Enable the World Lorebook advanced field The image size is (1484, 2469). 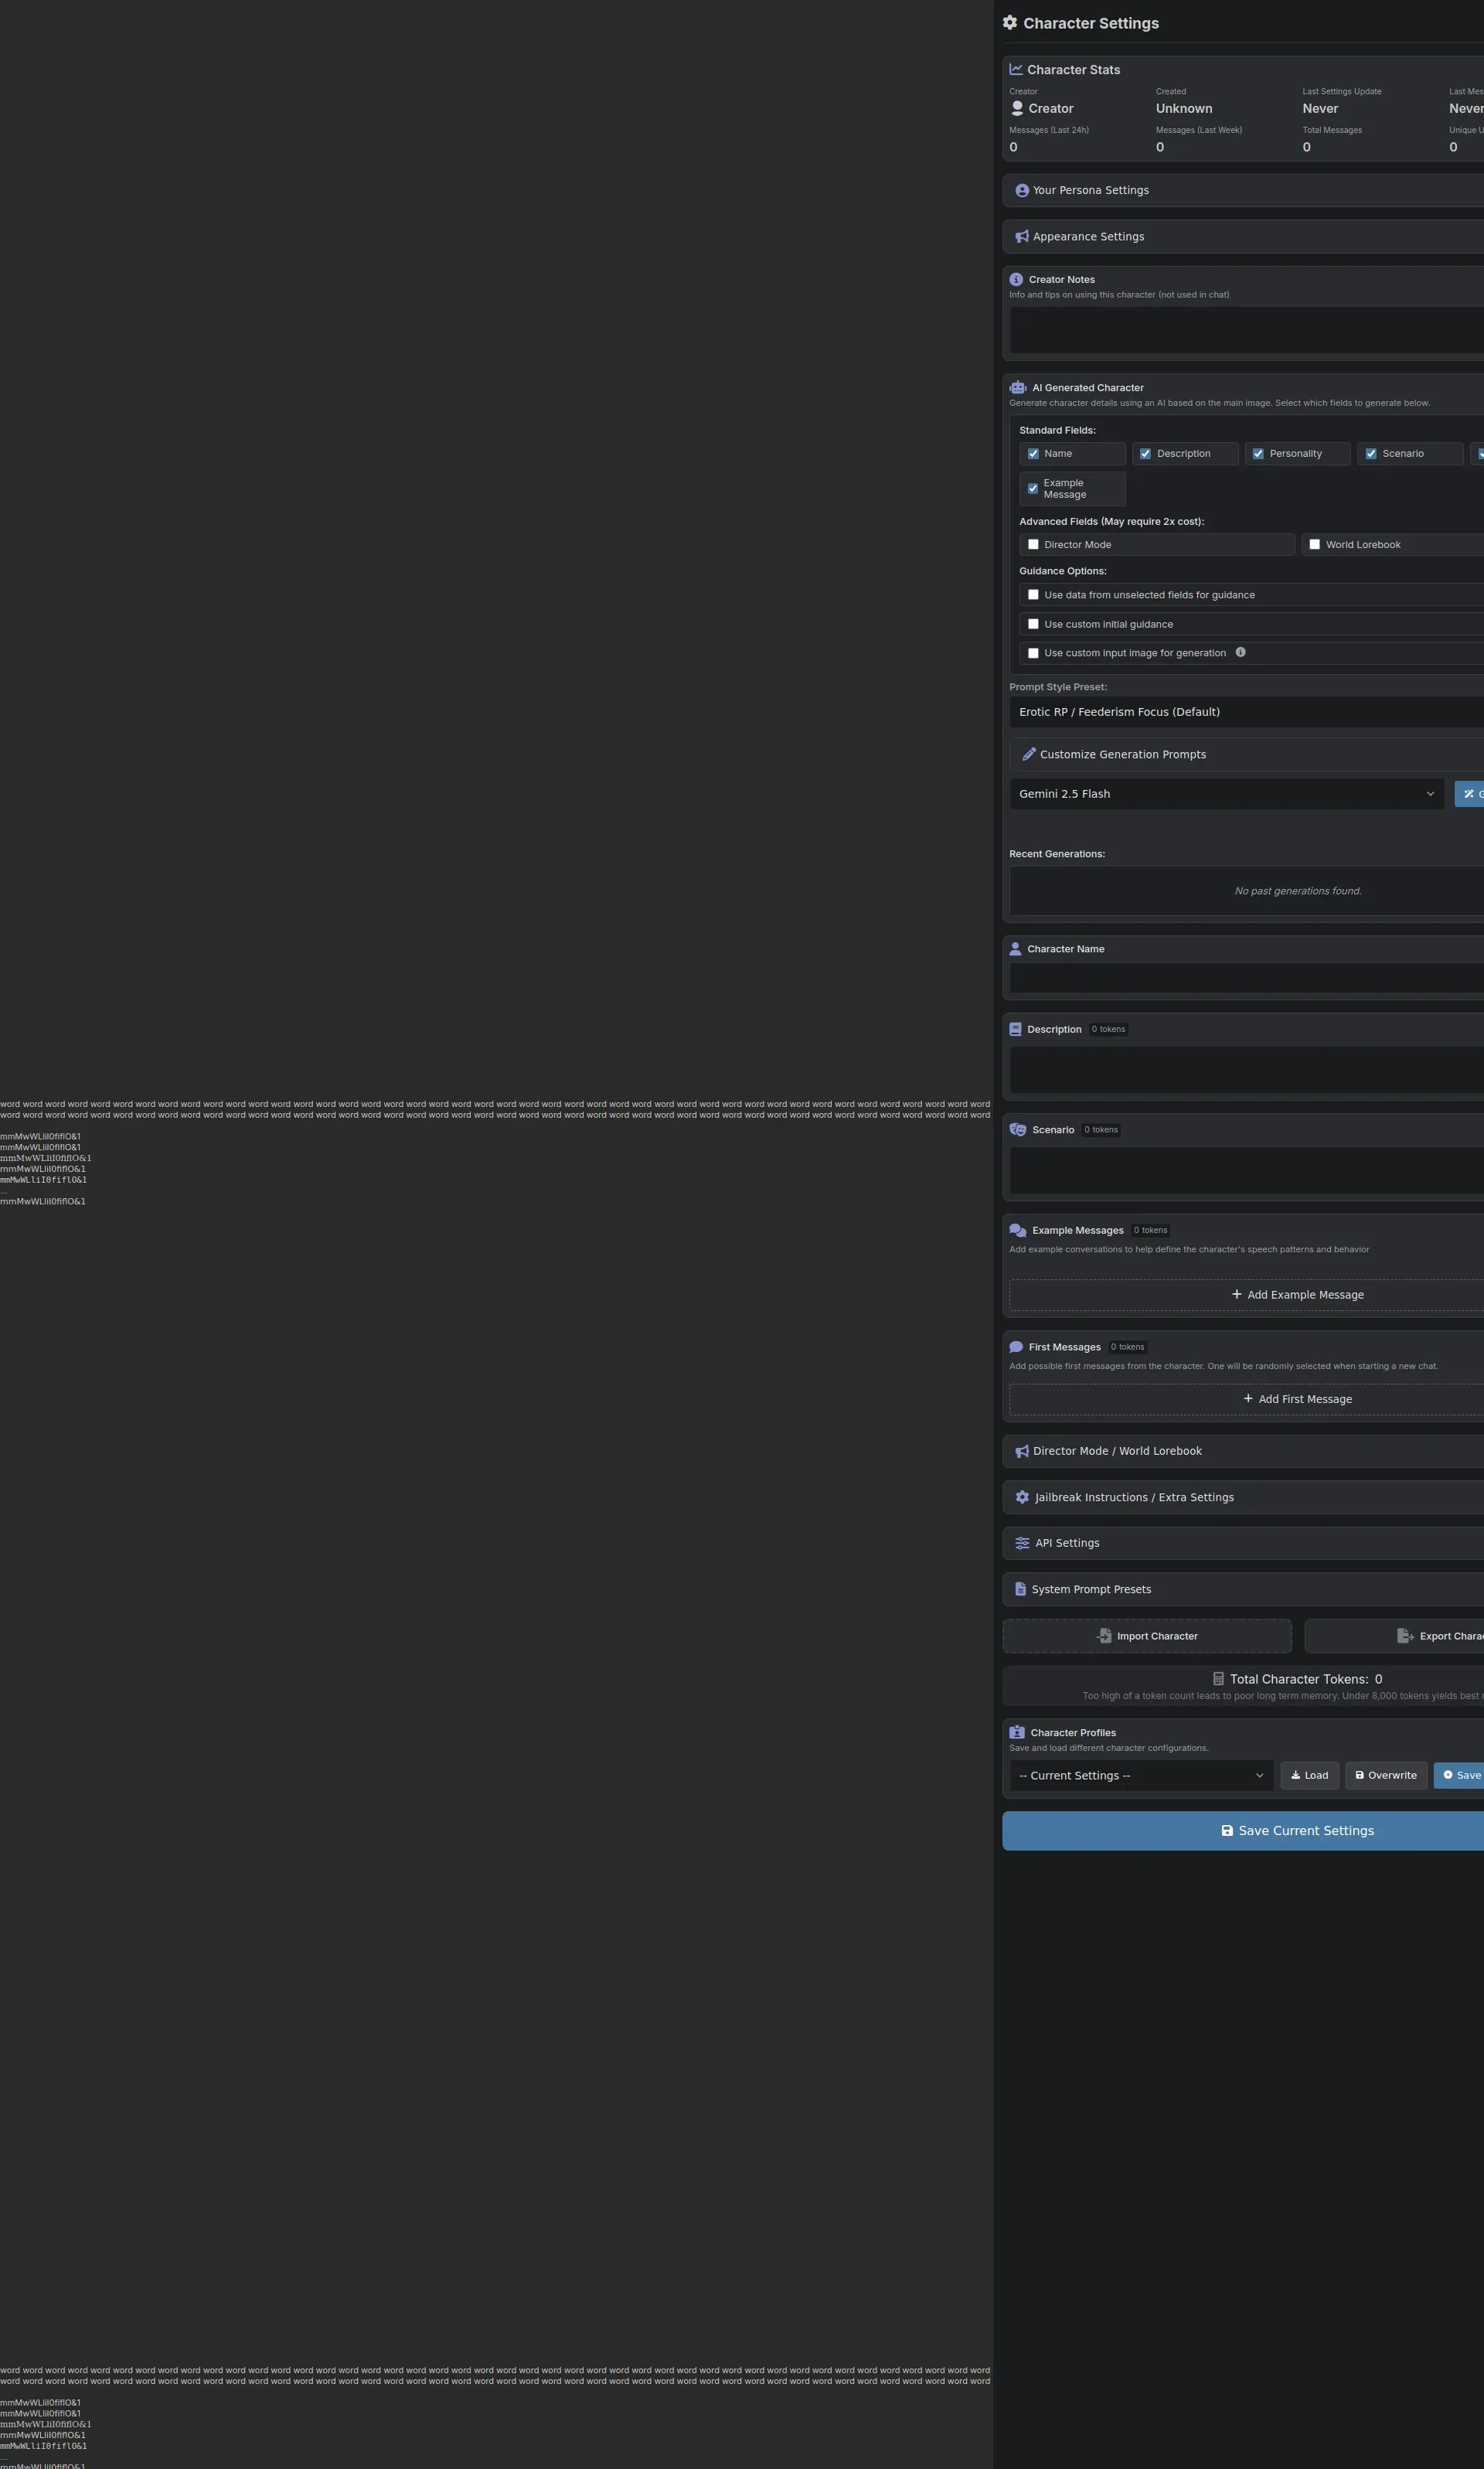point(1315,545)
